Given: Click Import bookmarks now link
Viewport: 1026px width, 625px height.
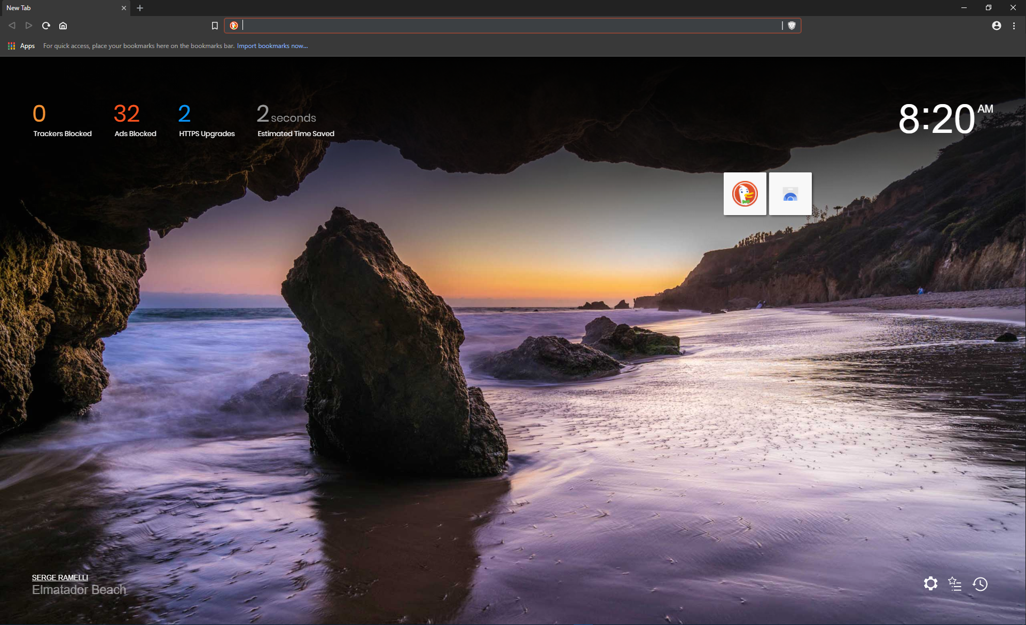Looking at the screenshot, I should coord(272,46).
